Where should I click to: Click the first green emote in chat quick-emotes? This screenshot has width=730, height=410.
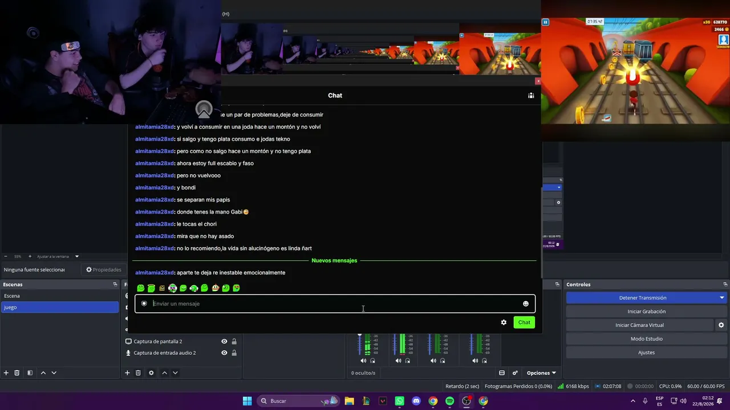pyautogui.click(x=140, y=288)
